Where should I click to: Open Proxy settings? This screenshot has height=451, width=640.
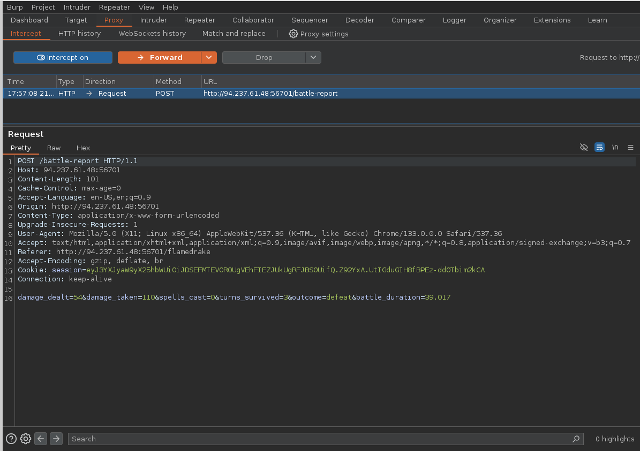(319, 34)
